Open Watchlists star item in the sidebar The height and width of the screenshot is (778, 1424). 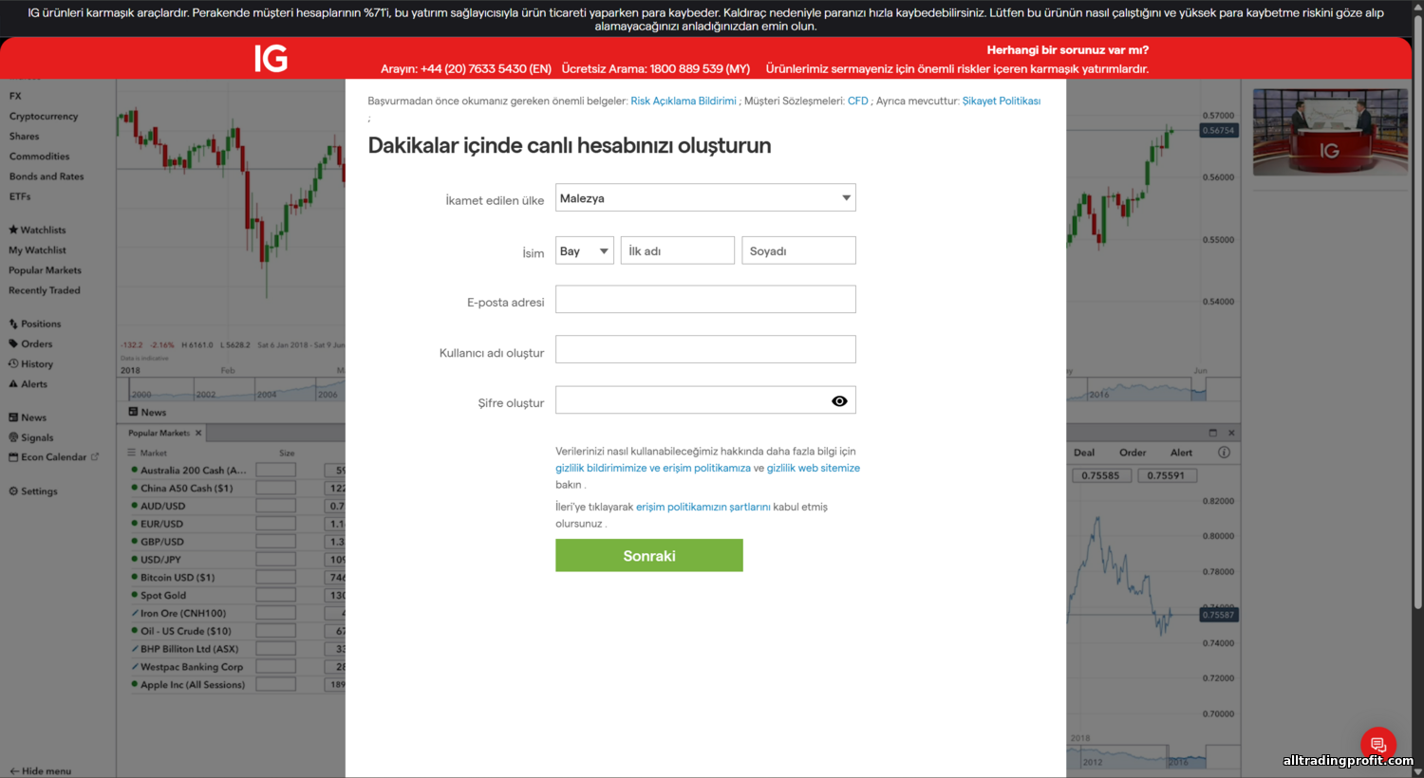click(x=38, y=230)
